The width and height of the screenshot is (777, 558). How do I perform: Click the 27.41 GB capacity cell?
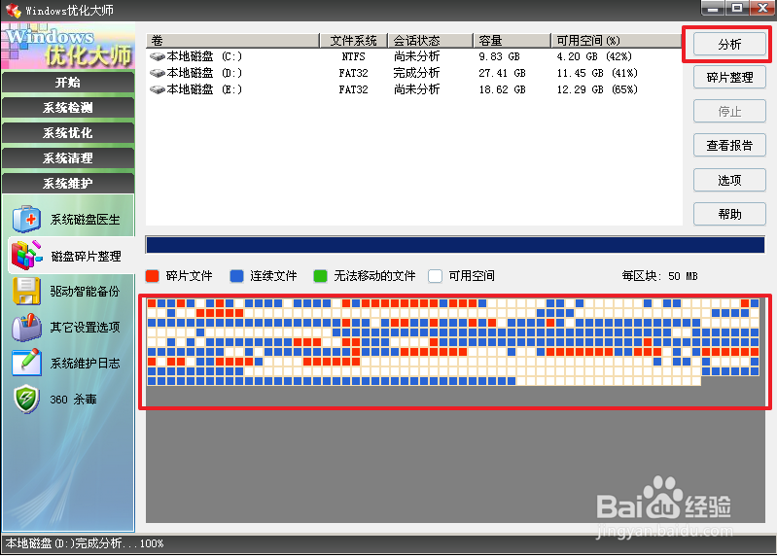tap(502, 73)
